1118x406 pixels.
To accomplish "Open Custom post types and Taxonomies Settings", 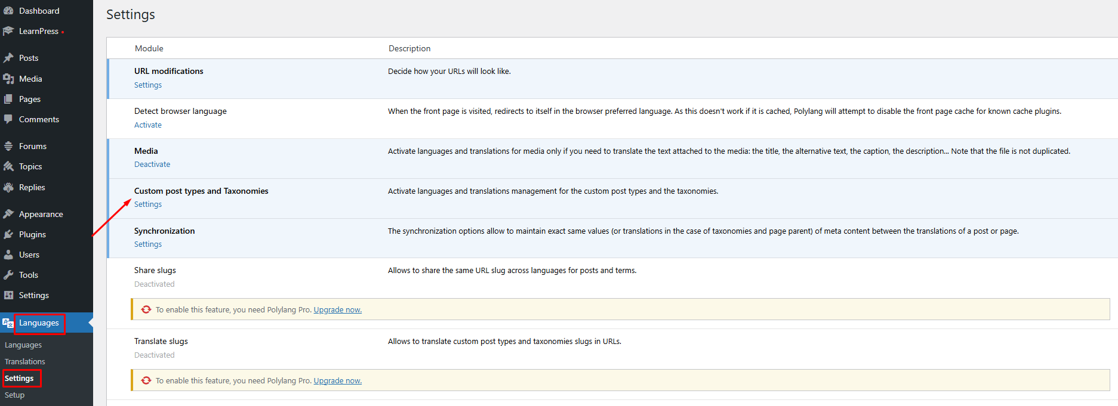I will (x=147, y=204).
